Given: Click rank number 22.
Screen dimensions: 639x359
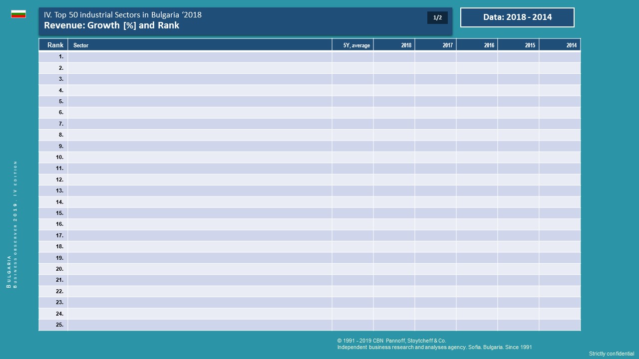Looking at the screenshot, I should [59, 291].
